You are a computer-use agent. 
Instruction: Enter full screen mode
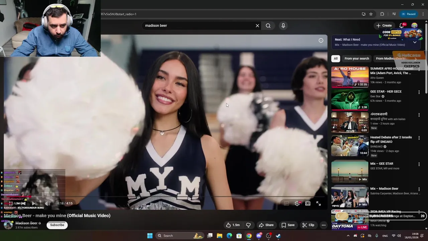(x=319, y=203)
